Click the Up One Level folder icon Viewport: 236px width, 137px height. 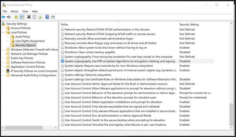pos(16,17)
